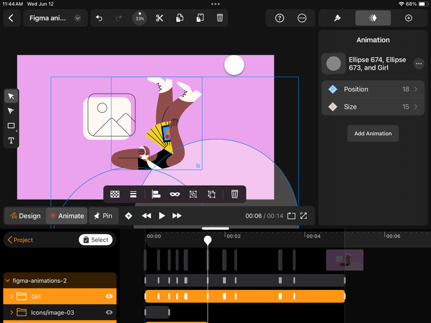Viewport: 431px width, 323px height.
Task: Open the more options ellipsis menu
Action: pos(302,18)
